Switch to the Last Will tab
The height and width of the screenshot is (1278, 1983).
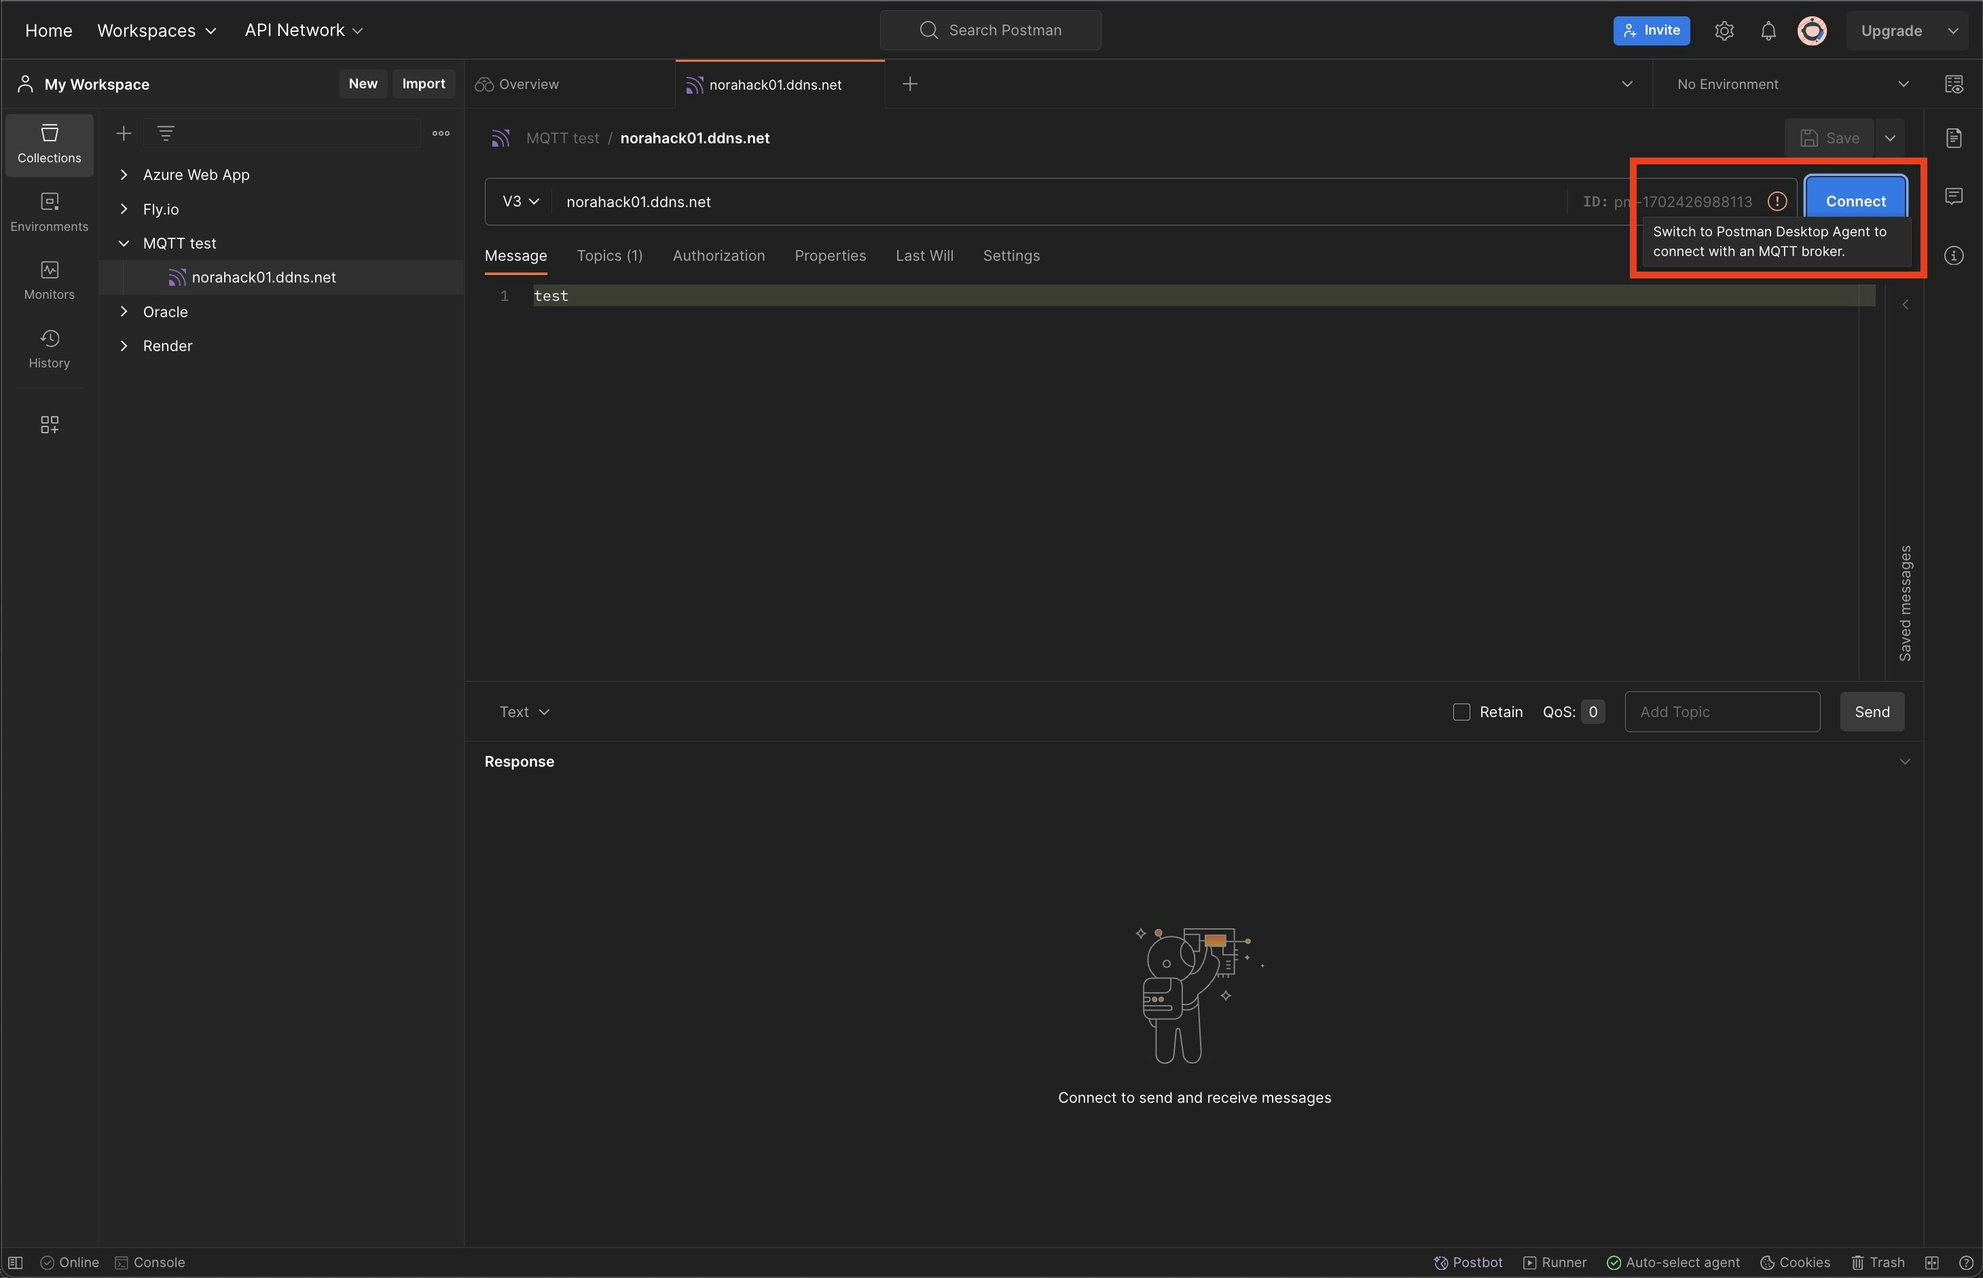[924, 255]
